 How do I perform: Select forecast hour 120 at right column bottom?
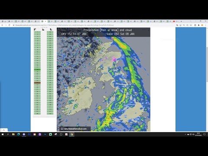[50, 114]
